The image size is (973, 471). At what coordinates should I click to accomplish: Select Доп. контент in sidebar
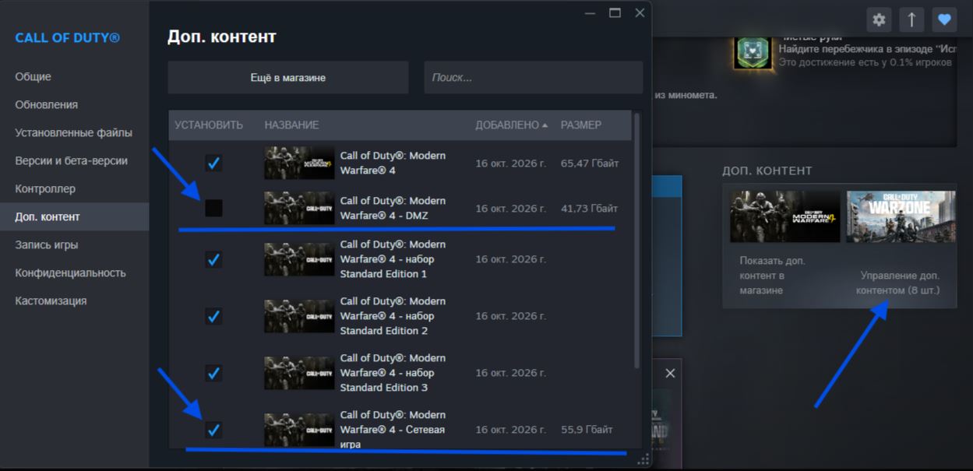[x=74, y=216]
